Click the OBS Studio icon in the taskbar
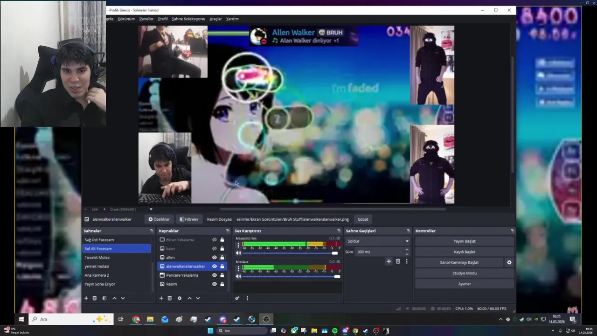Viewport: 597px width, 336px height. click(266, 319)
